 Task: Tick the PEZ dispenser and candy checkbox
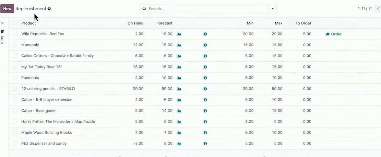point(15,143)
